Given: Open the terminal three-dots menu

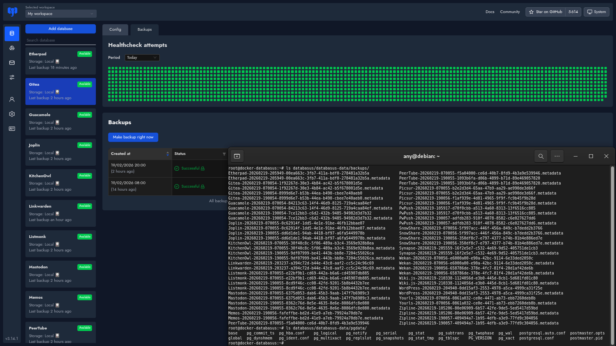Looking at the screenshot, I should [x=557, y=156].
